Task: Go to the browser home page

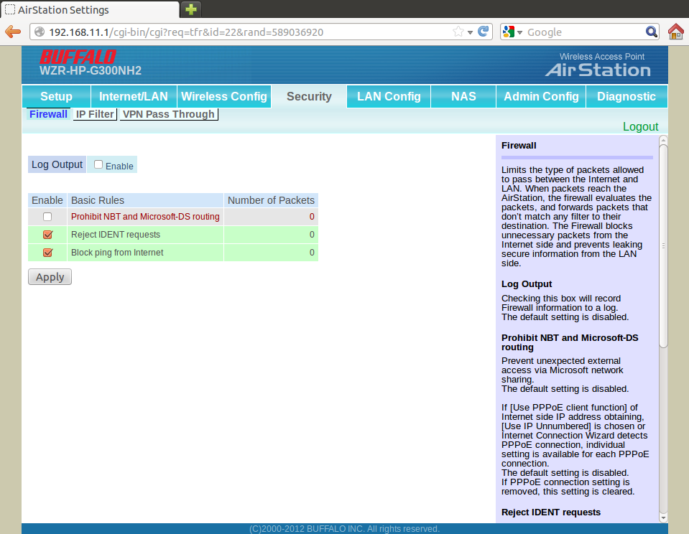Action: click(675, 32)
